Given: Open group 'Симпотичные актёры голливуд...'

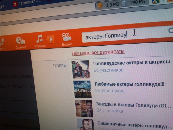Looking at the screenshot, I should coord(134,125).
